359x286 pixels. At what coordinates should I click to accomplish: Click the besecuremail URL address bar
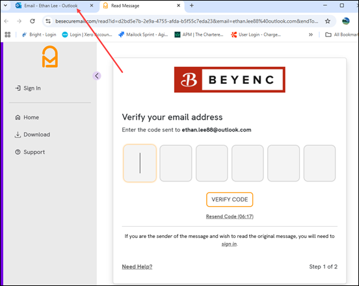point(187,21)
